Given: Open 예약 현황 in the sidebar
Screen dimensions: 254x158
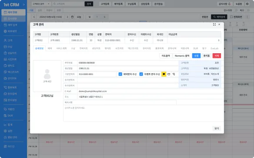Looking at the screenshot, I should point(13,12).
